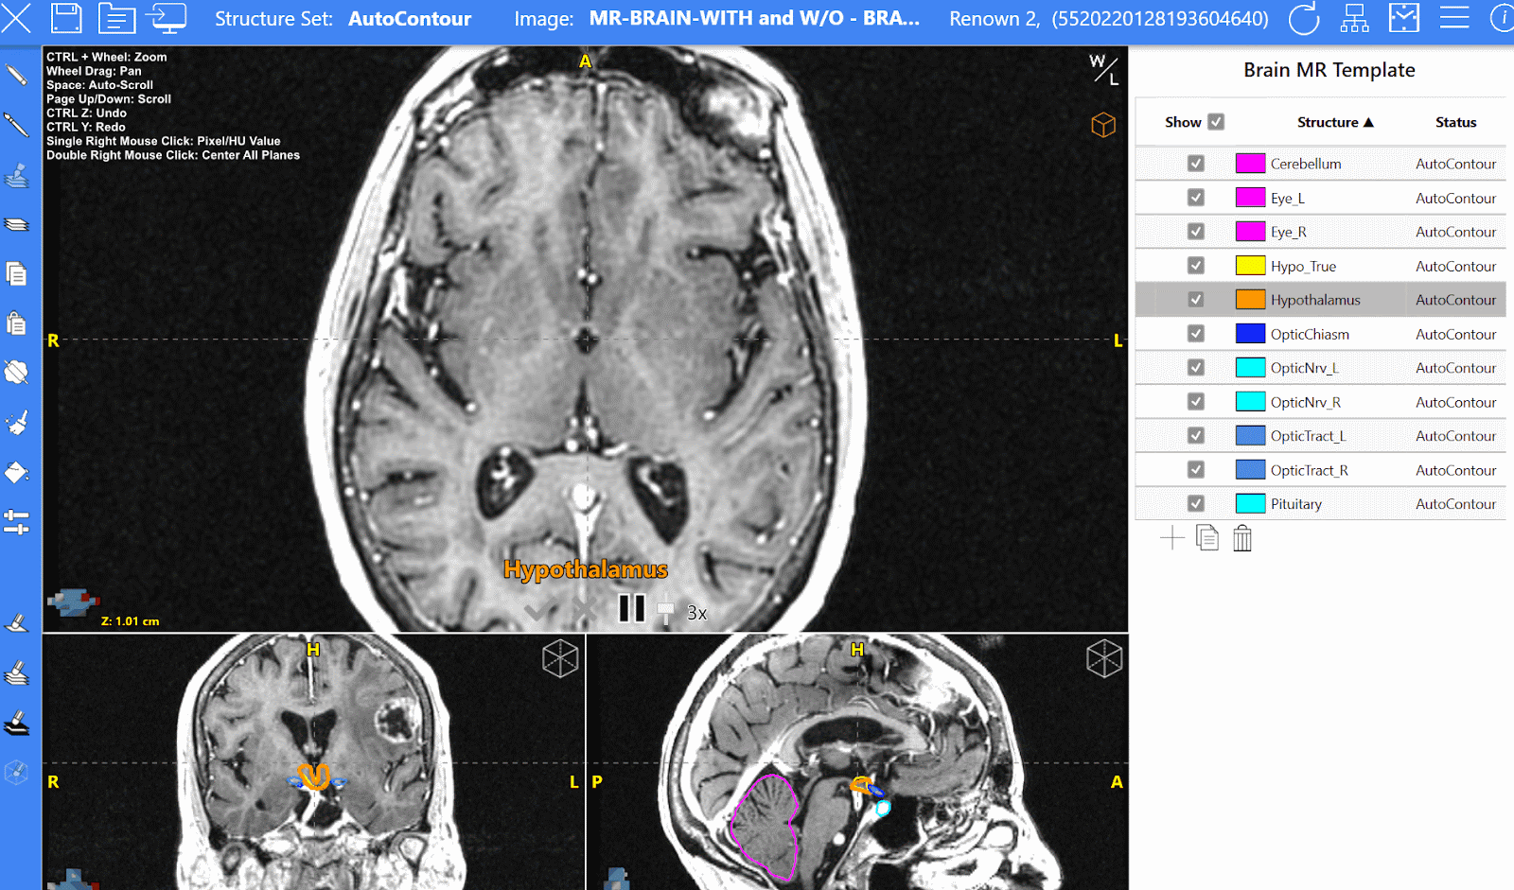Screen dimensions: 1514x890
Task: Click the orange Hypothalamus color swatch
Action: pos(1251,300)
